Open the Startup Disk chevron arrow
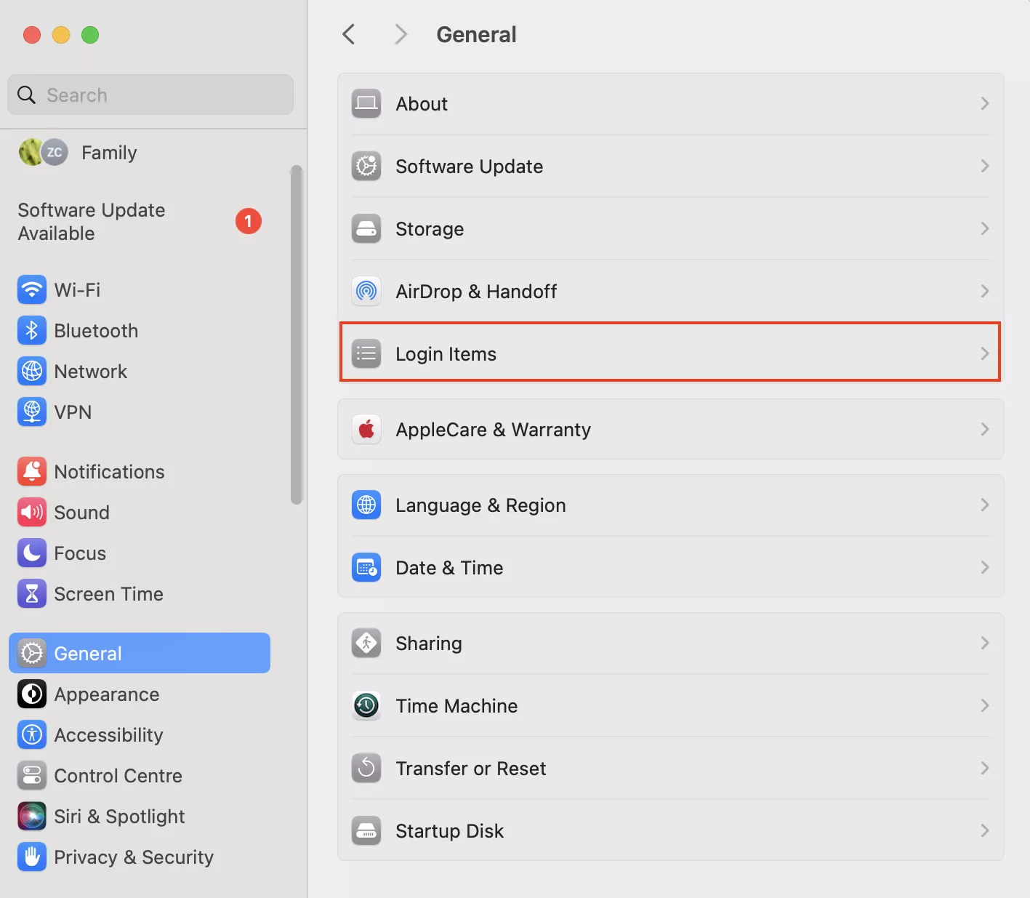This screenshot has height=898, width=1030. pos(985,831)
